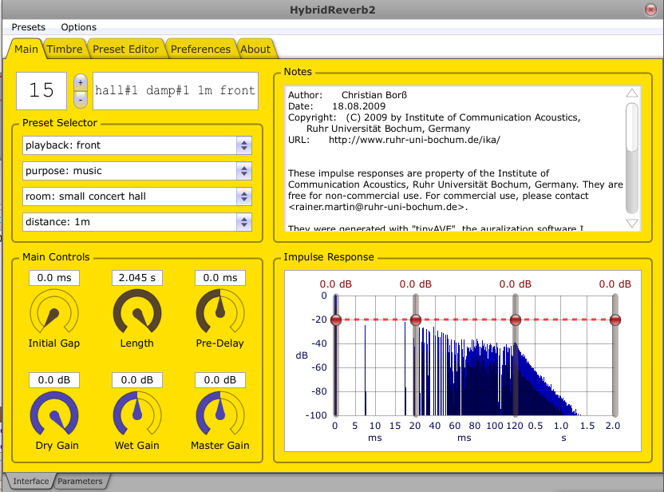Switch to the Timbre tab
Image resolution: width=664 pixels, height=492 pixels.
tap(65, 49)
